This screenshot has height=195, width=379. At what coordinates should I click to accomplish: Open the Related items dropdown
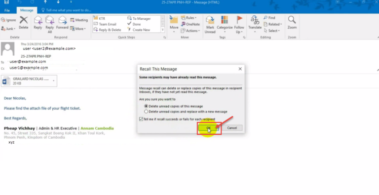point(272,24)
